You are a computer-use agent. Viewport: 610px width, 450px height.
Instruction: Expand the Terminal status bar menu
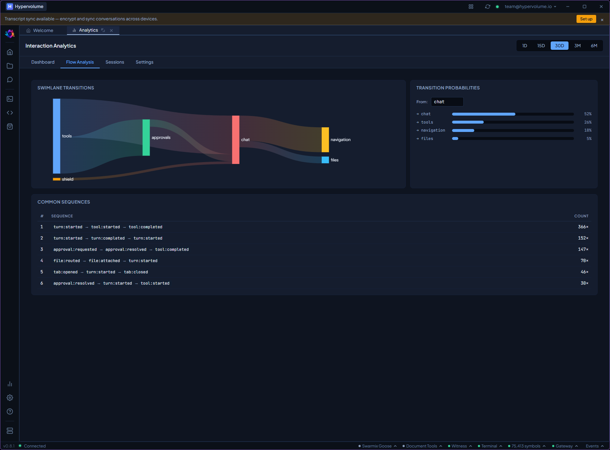point(490,446)
